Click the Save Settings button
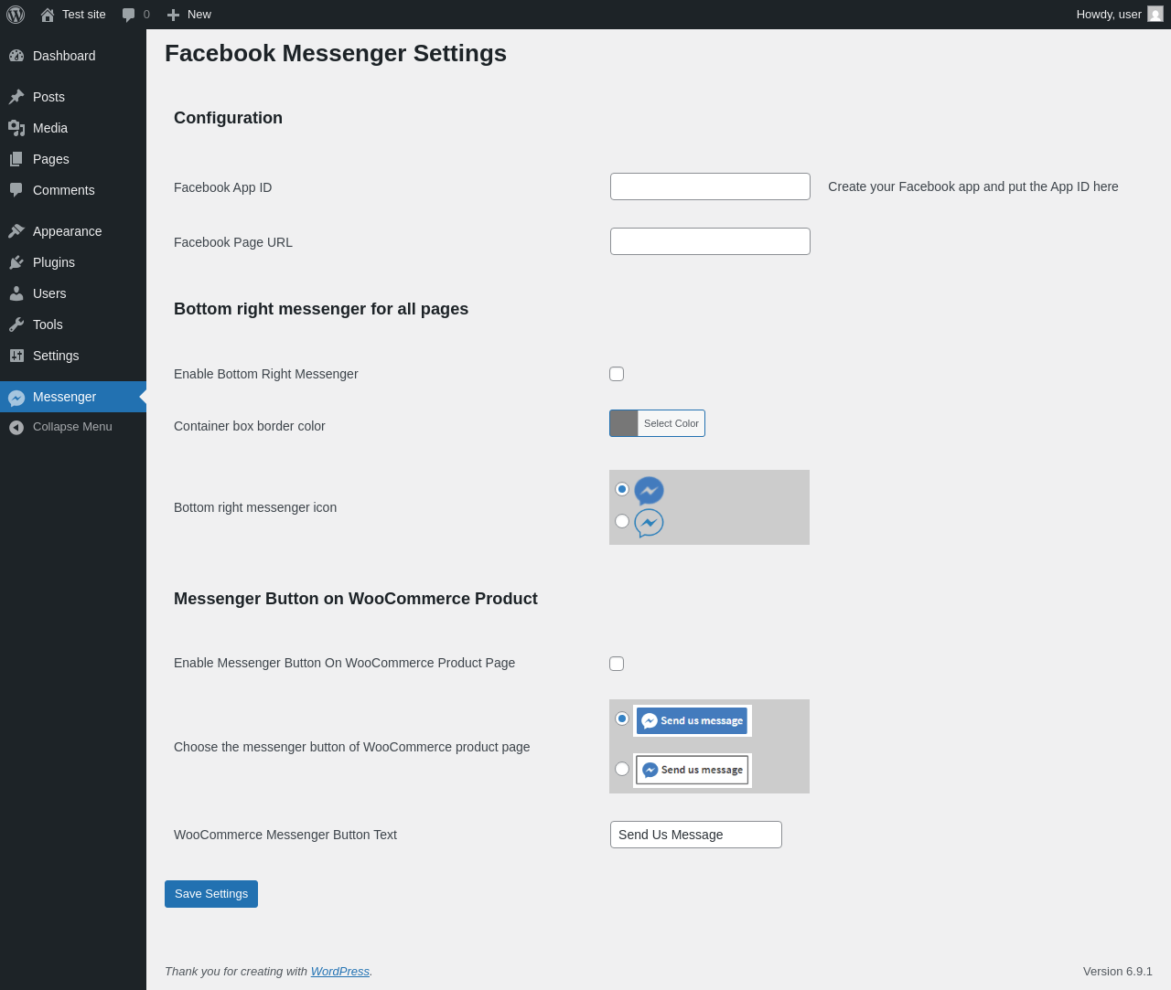The height and width of the screenshot is (990, 1171). coord(211,894)
